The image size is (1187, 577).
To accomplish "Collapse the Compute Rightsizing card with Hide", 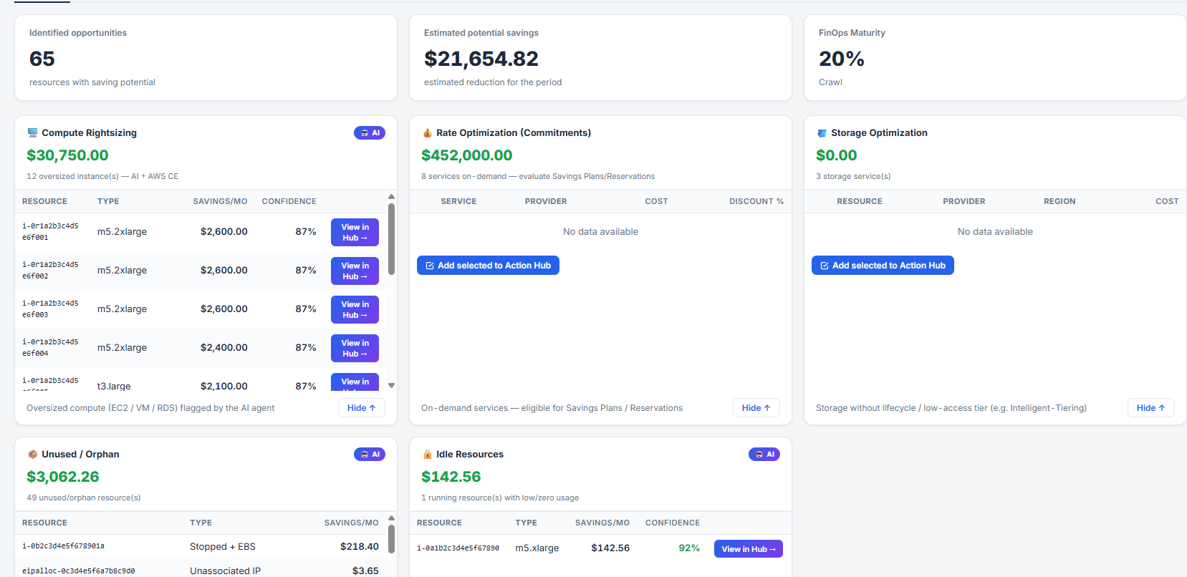I will tap(362, 408).
